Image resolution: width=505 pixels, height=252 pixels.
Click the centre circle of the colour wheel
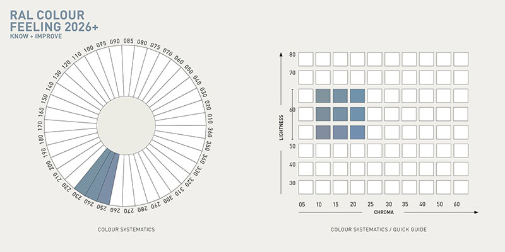[124, 121]
